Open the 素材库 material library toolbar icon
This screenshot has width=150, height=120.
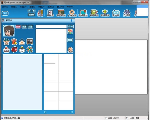click(x=50, y=13)
